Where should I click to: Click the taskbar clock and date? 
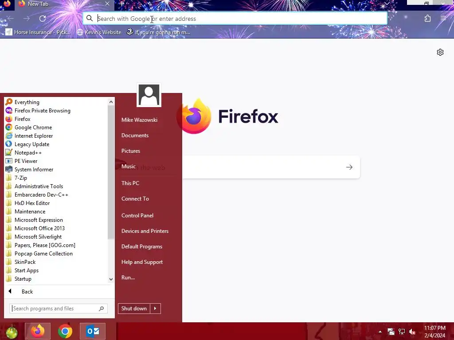[x=434, y=332]
